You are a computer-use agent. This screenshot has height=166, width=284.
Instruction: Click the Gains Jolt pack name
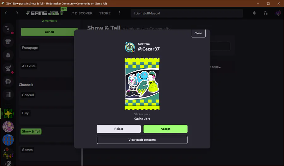[x=142, y=119]
